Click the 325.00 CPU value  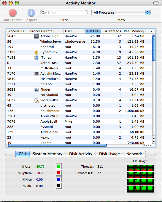[x=94, y=36]
